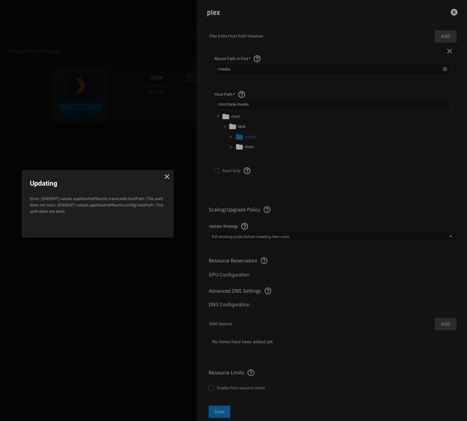The image size is (467, 421).
Task: Remove the extra host path volume entry
Action: [449, 51]
